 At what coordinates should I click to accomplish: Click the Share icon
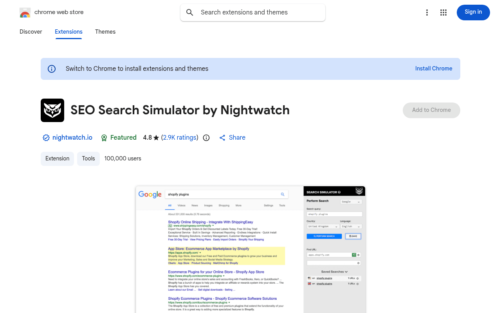(x=222, y=138)
